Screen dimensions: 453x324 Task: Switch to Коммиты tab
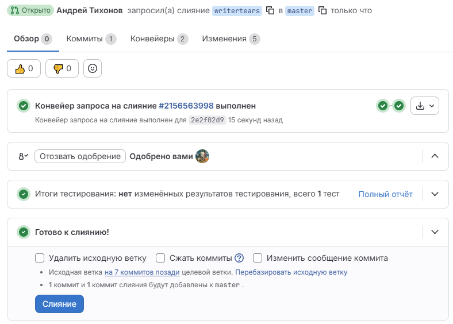coord(91,38)
